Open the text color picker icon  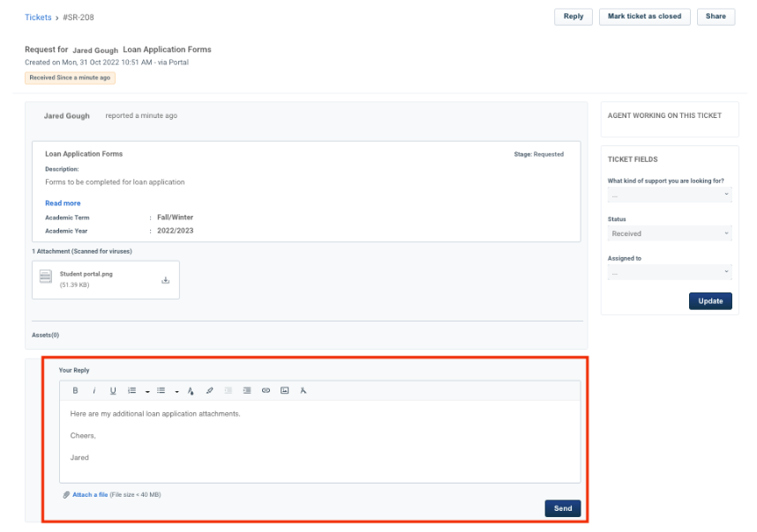[x=191, y=390]
